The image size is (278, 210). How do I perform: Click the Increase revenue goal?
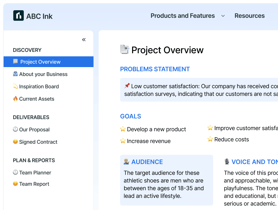pos(149,141)
